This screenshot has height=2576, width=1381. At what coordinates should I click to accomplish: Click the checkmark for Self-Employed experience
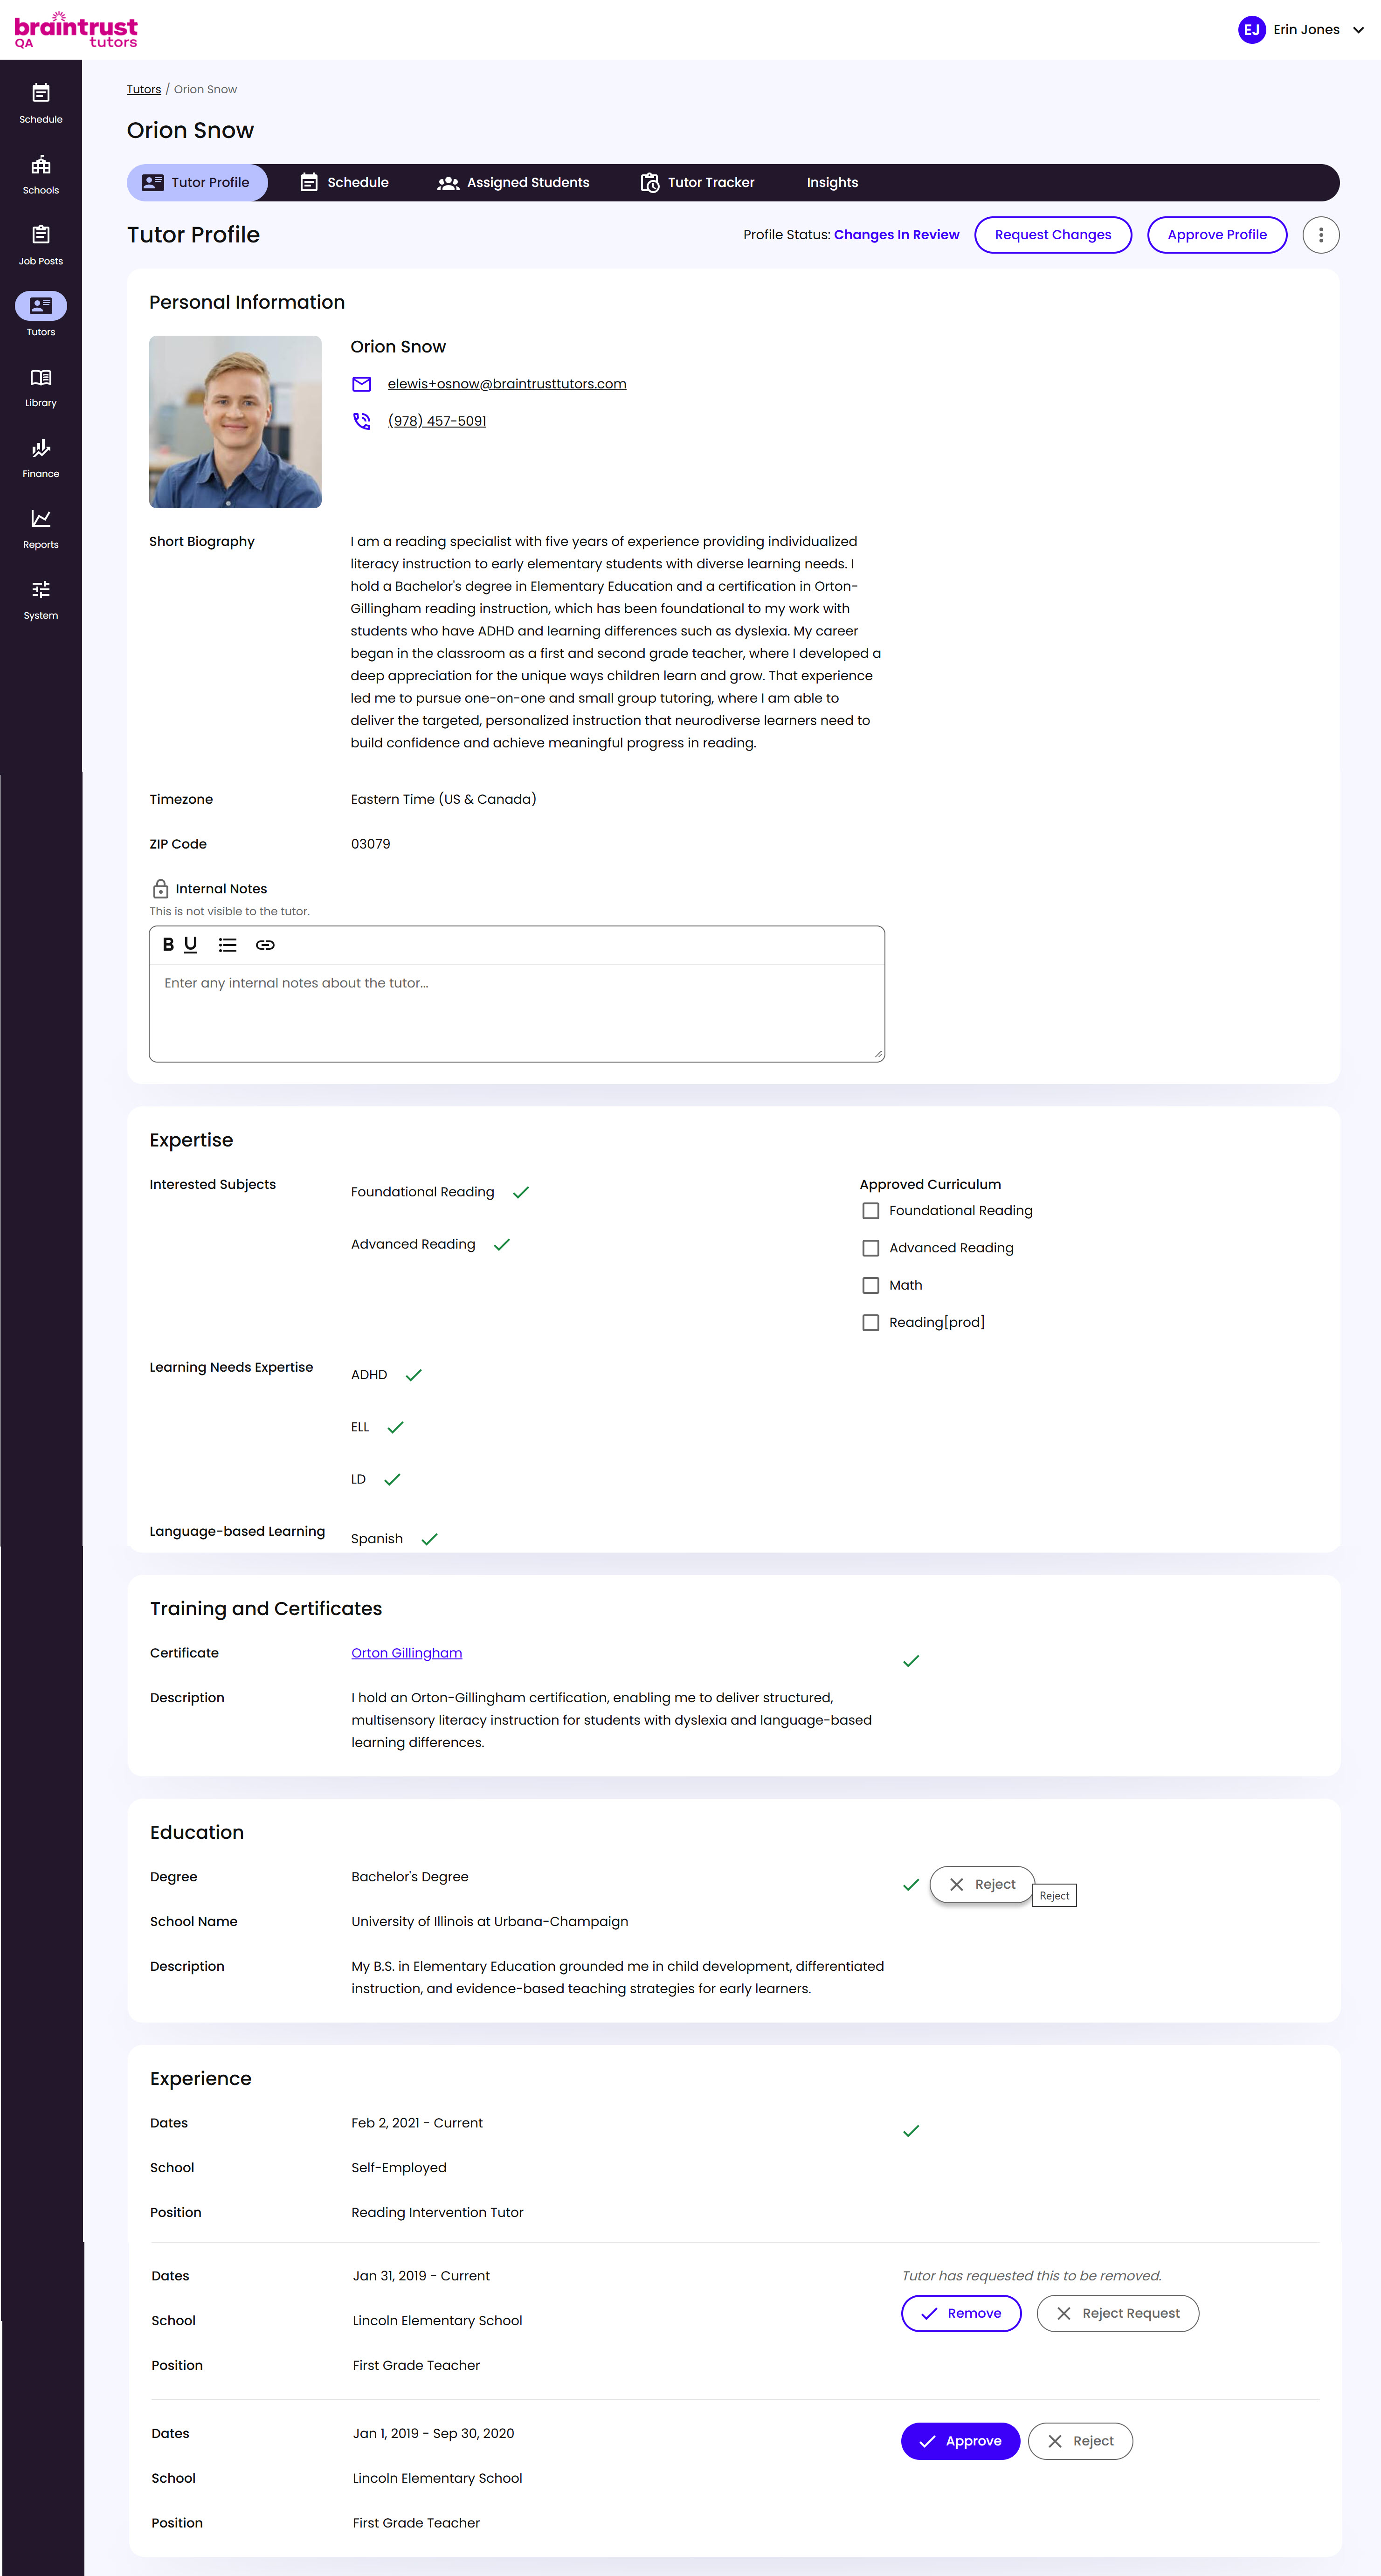[911, 2131]
